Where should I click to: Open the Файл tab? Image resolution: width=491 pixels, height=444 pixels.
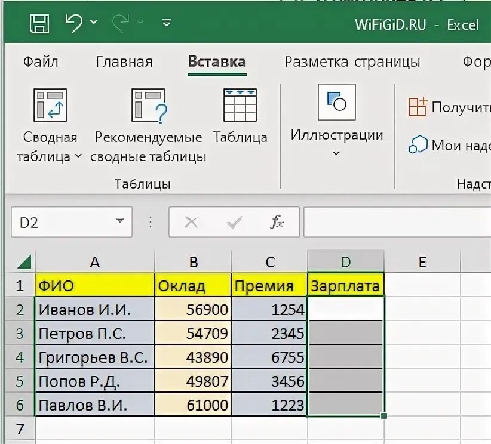coord(41,61)
